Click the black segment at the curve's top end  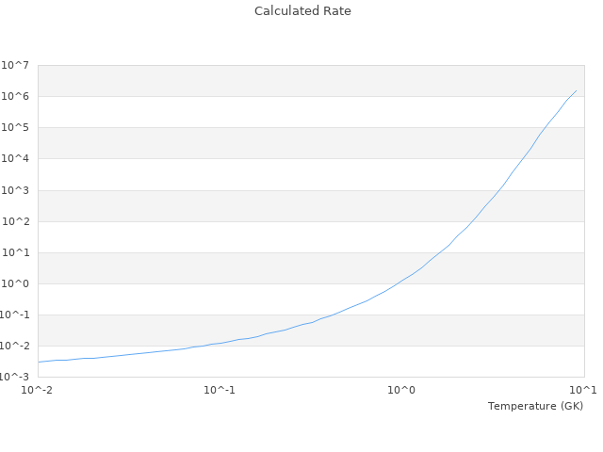tap(572, 95)
